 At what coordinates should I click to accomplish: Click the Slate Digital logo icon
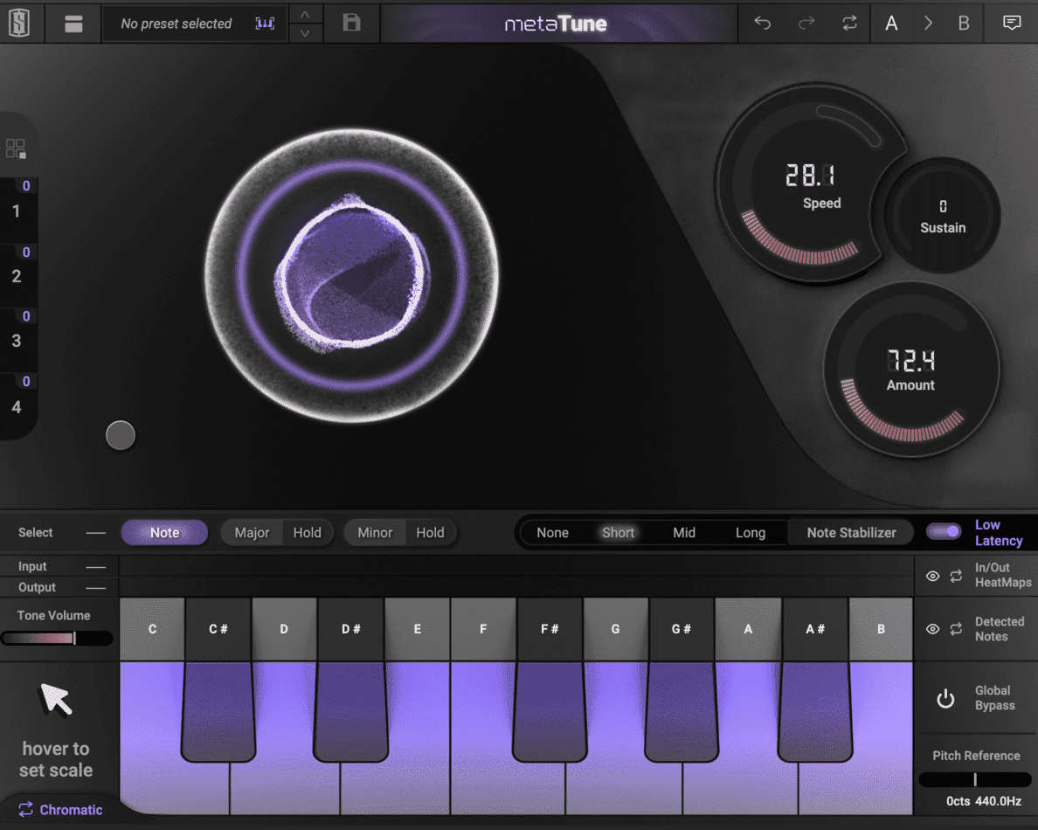19,24
